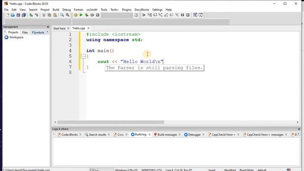Open the Code::Blocks log tab
304x171 pixels.
[69, 134]
